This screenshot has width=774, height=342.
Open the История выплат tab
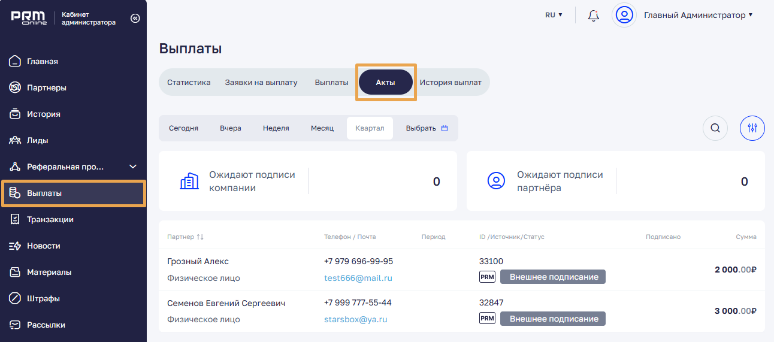tap(450, 82)
